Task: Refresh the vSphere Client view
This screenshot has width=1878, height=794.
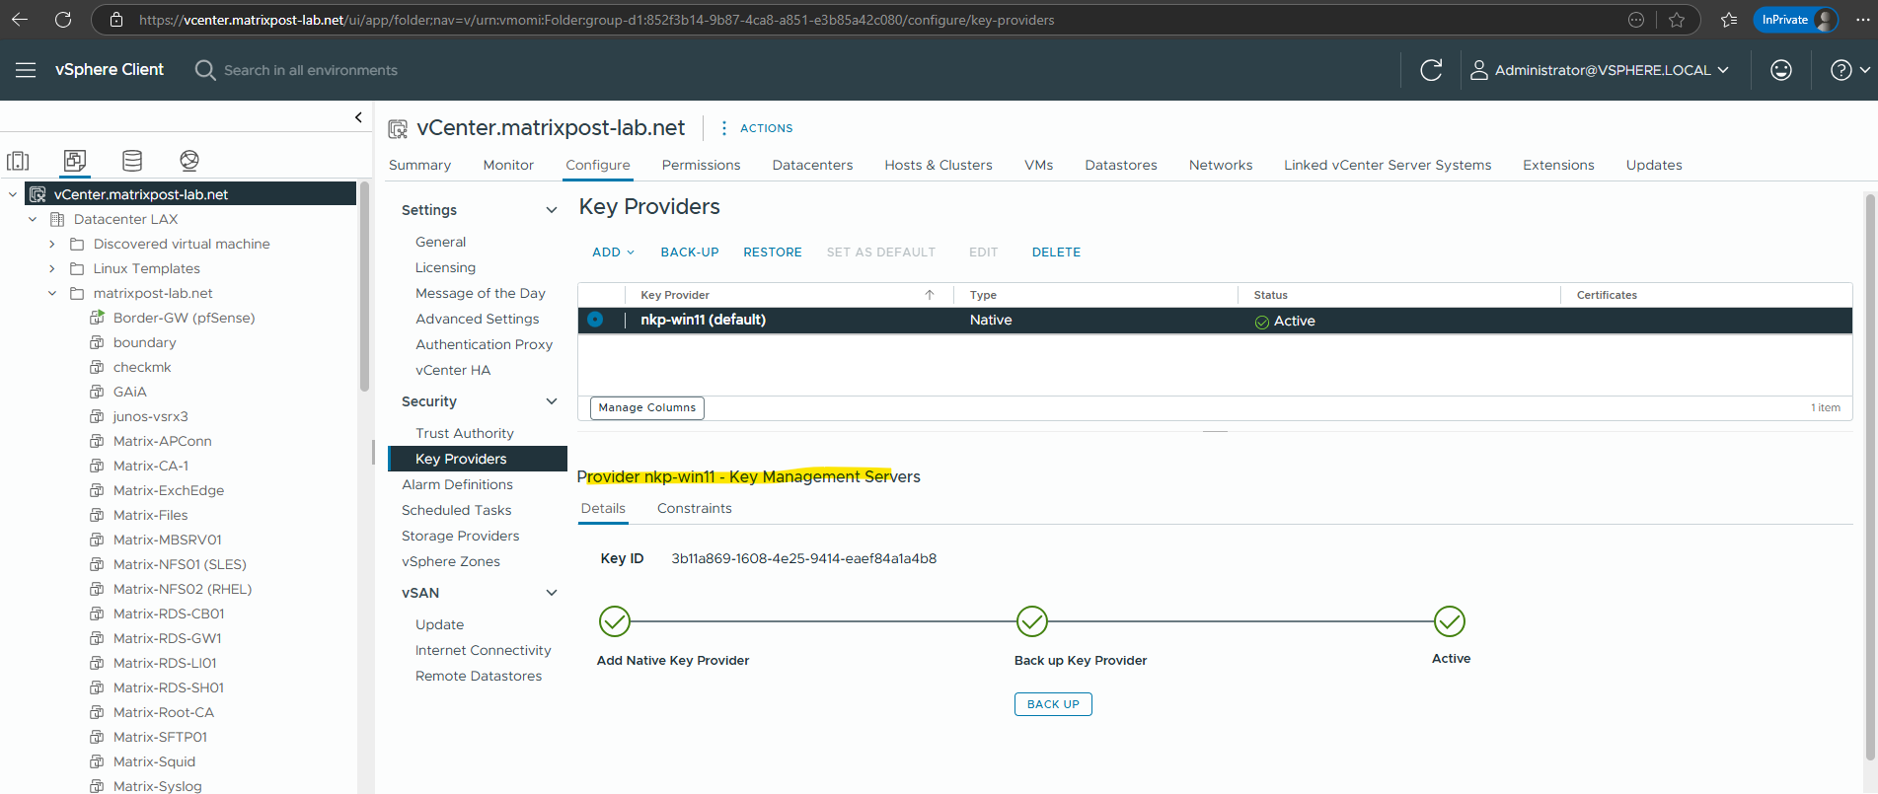Action: (x=1431, y=70)
